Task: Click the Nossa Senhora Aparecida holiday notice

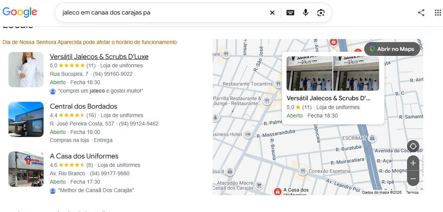Action: [90, 42]
